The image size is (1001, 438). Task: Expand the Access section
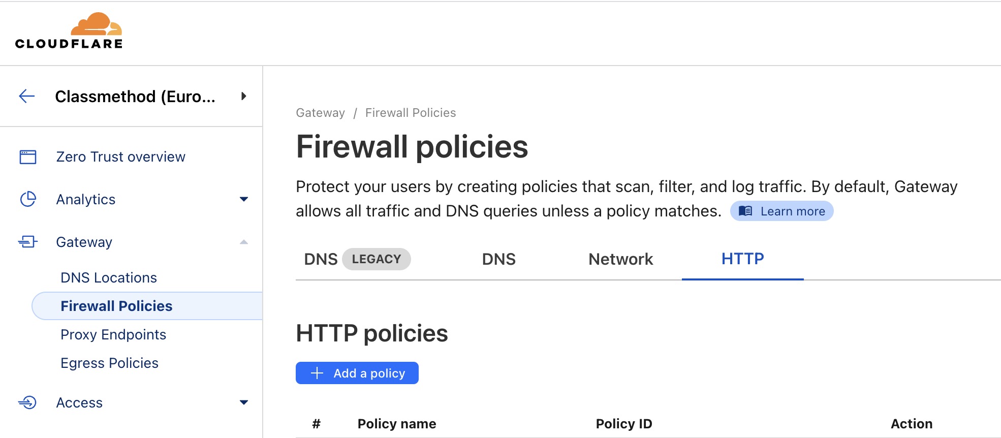[x=244, y=402]
